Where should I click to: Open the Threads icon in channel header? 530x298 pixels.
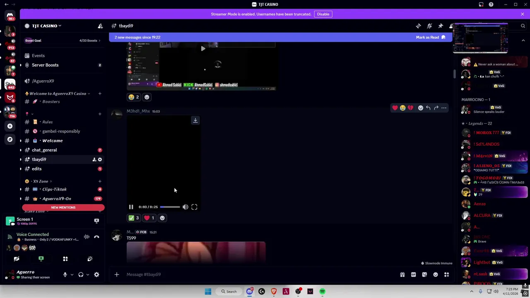(x=418, y=26)
